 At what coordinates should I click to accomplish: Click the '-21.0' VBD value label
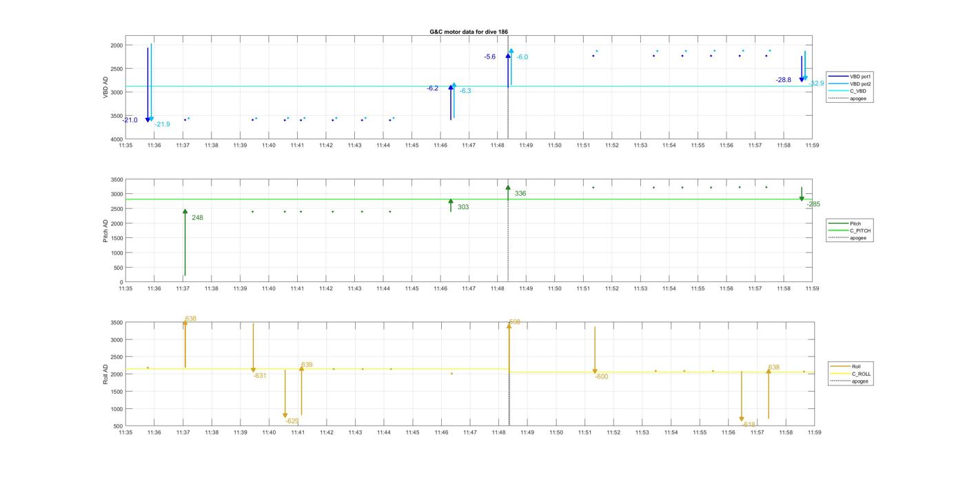(x=130, y=120)
